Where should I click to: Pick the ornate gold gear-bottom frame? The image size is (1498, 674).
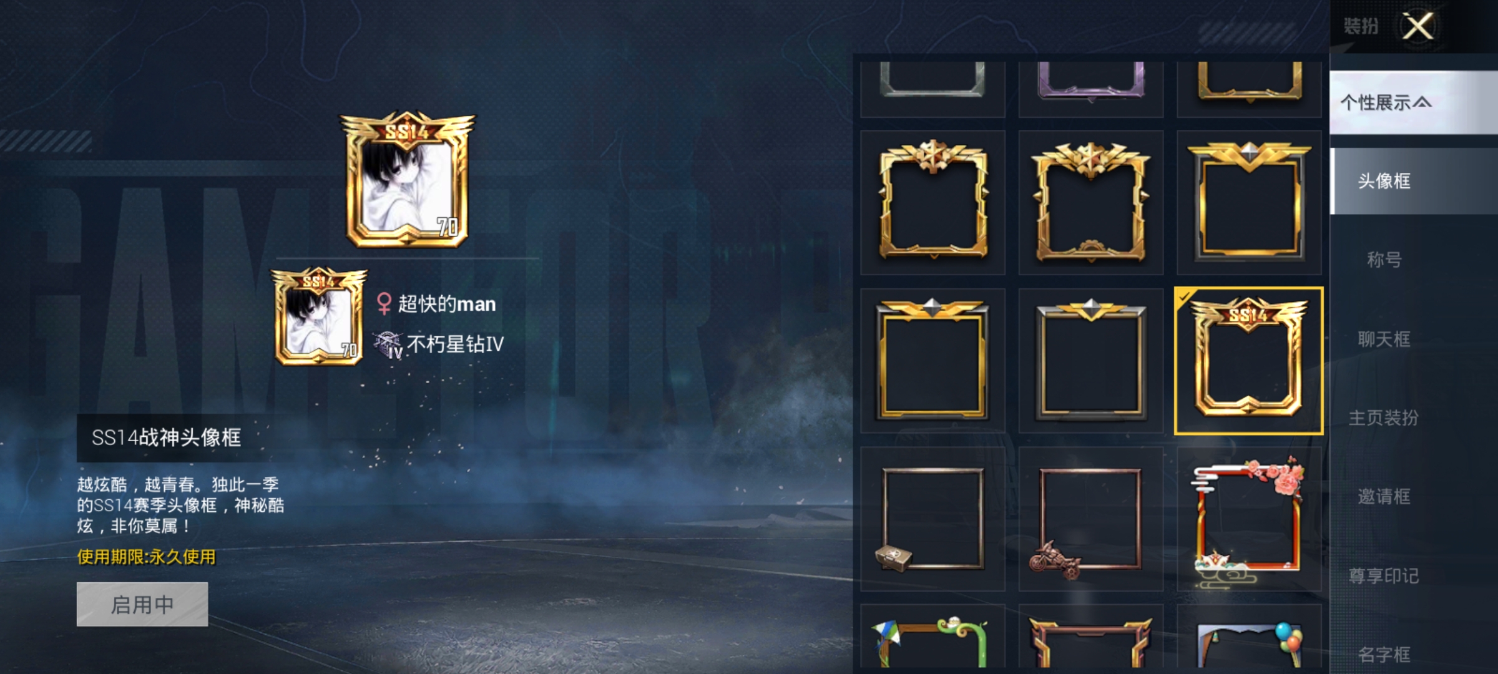(x=1090, y=202)
